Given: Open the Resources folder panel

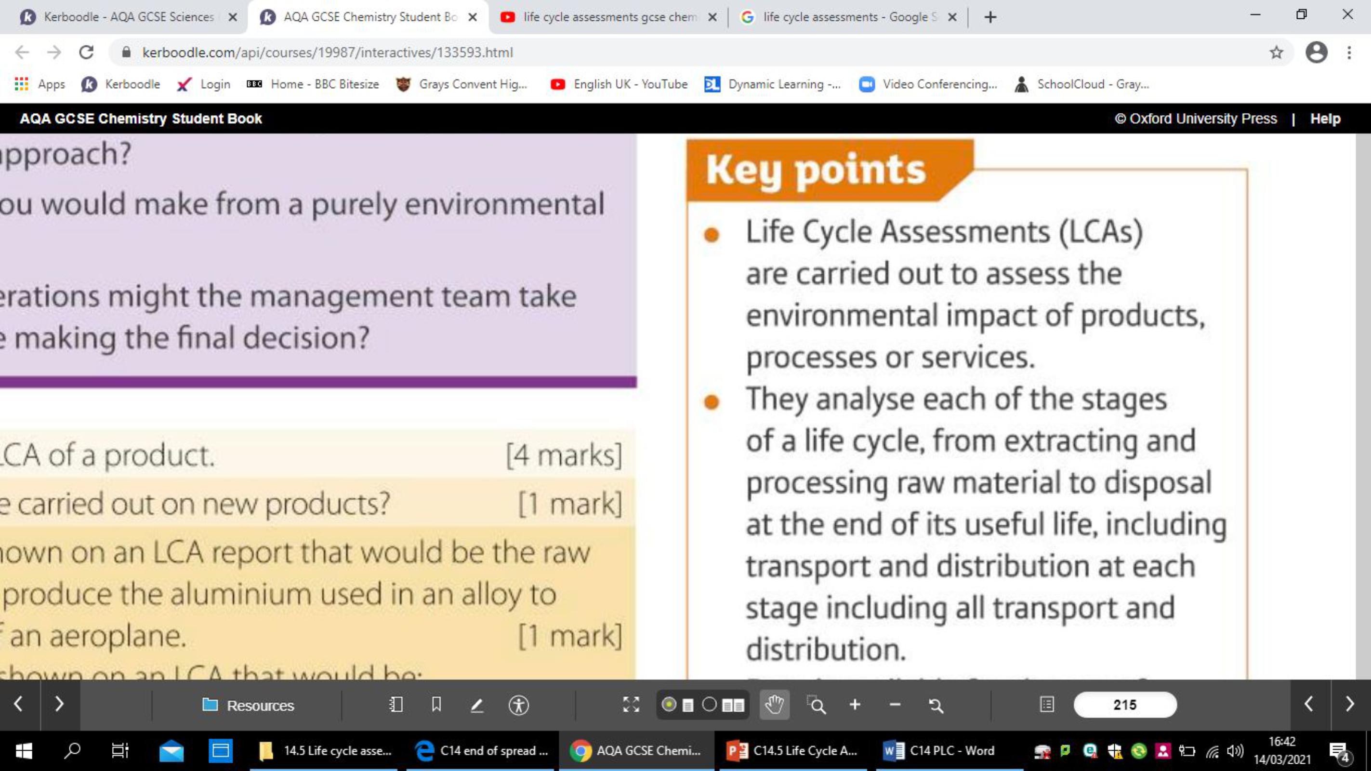Looking at the screenshot, I should pos(248,705).
